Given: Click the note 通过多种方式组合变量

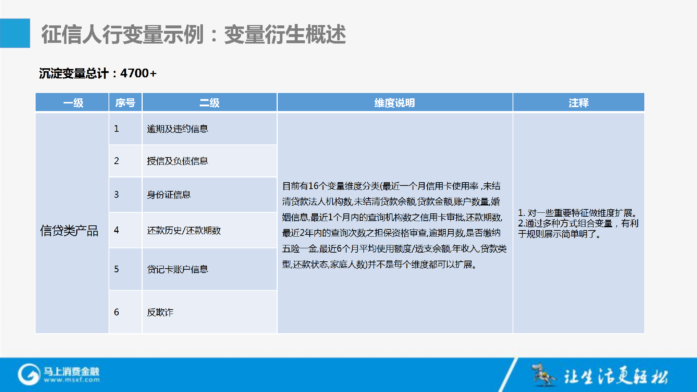Looking at the screenshot, I should click(578, 229).
